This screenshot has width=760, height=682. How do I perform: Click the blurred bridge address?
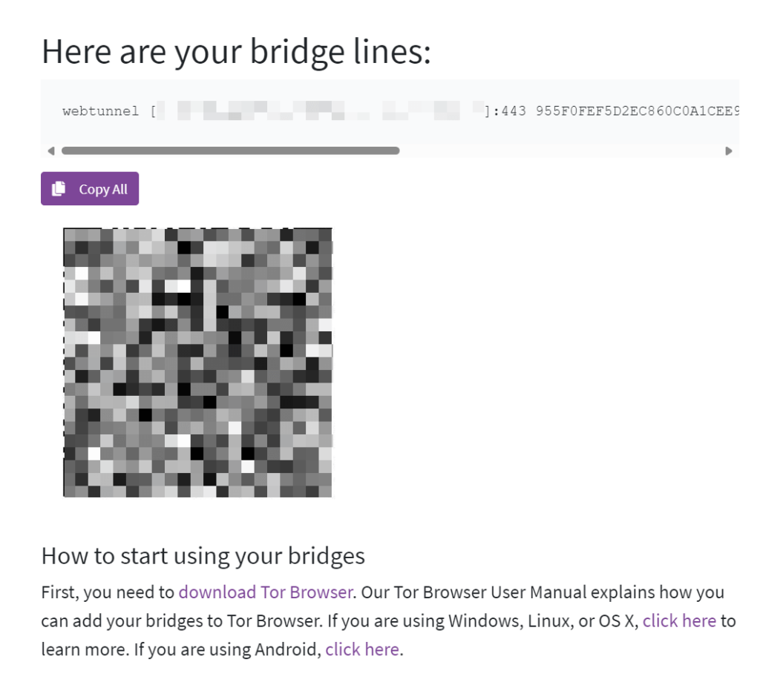319,112
